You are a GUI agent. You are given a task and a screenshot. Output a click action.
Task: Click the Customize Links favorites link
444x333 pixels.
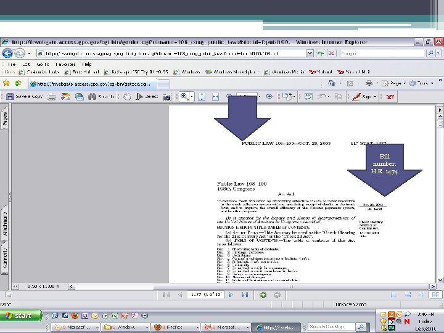pos(39,72)
